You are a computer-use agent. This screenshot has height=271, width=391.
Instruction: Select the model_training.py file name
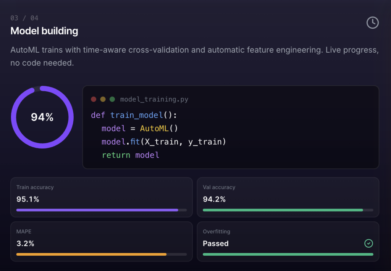pos(154,100)
